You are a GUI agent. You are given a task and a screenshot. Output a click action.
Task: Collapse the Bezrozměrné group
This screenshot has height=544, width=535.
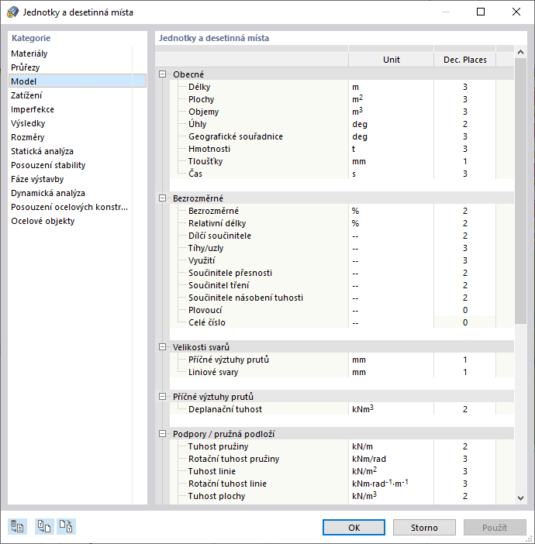pyautogui.click(x=162, y=198)
